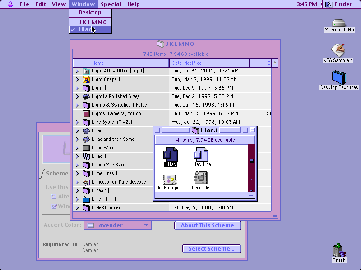Open the Read Me document icon

click(201, 178)
